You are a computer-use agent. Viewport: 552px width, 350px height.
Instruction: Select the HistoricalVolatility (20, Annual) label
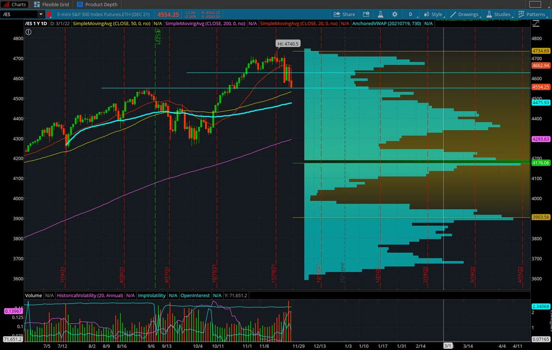click(x=90, y=296)
